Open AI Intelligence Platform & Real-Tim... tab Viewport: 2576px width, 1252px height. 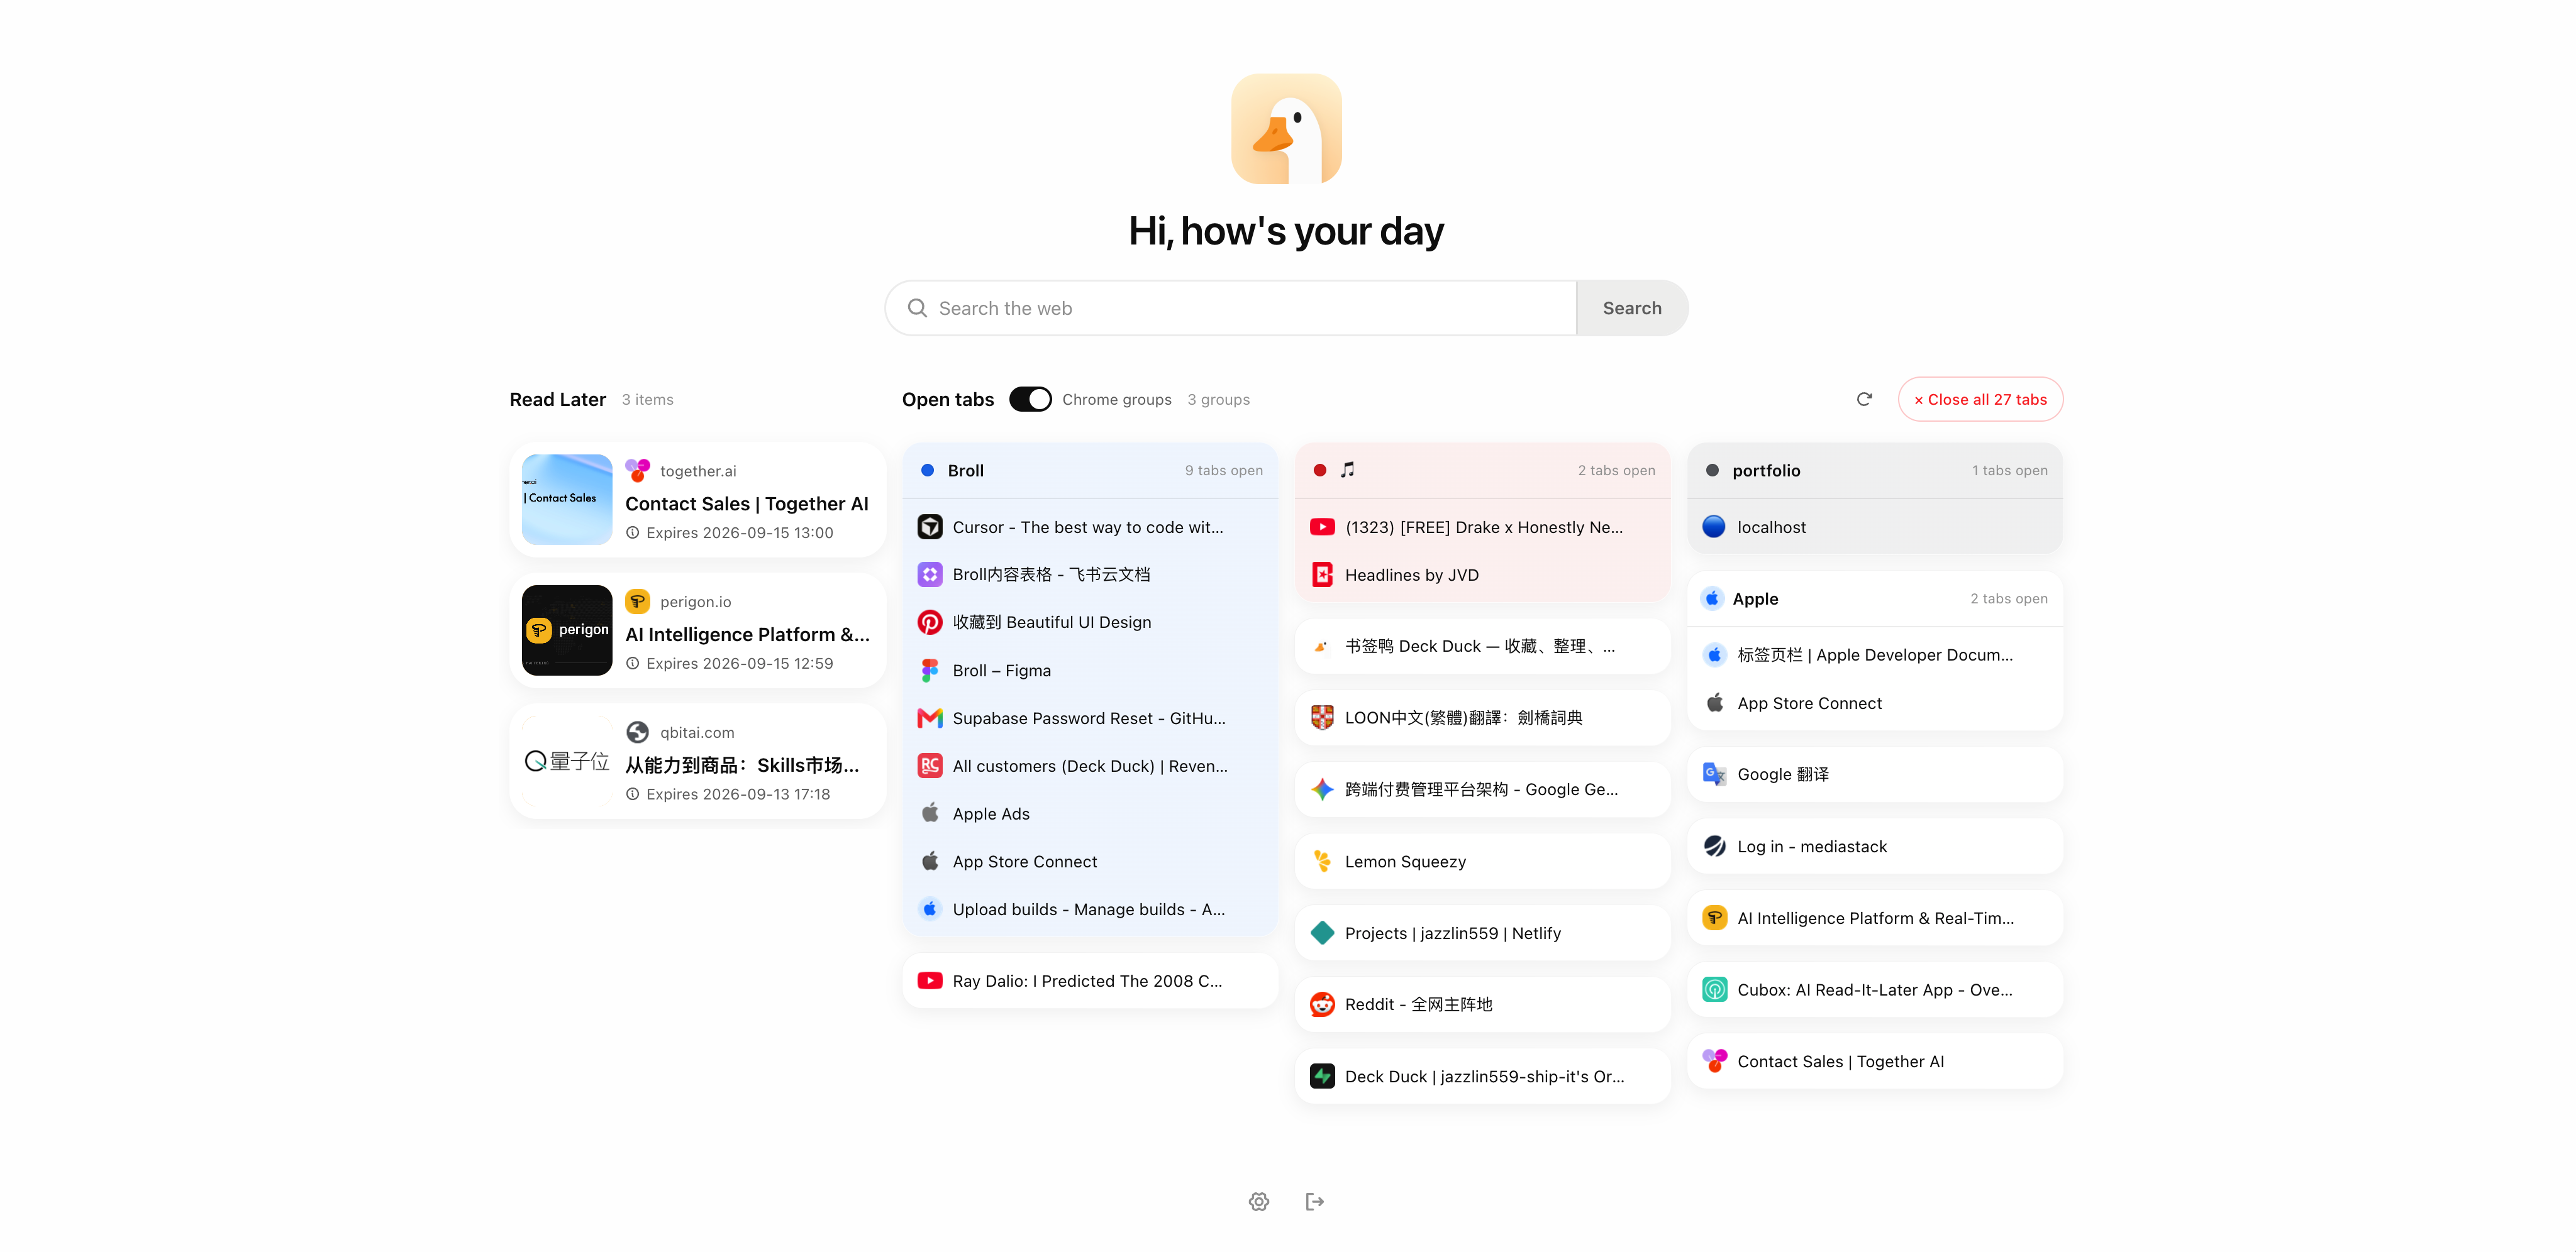(1875, 917)
